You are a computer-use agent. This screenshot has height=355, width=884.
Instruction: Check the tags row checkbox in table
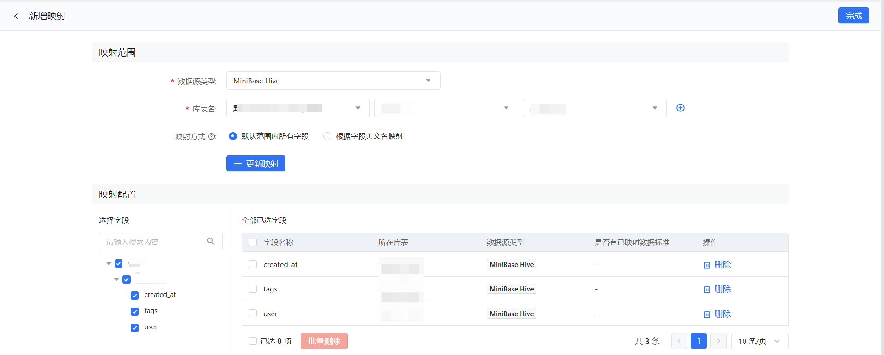253,289
